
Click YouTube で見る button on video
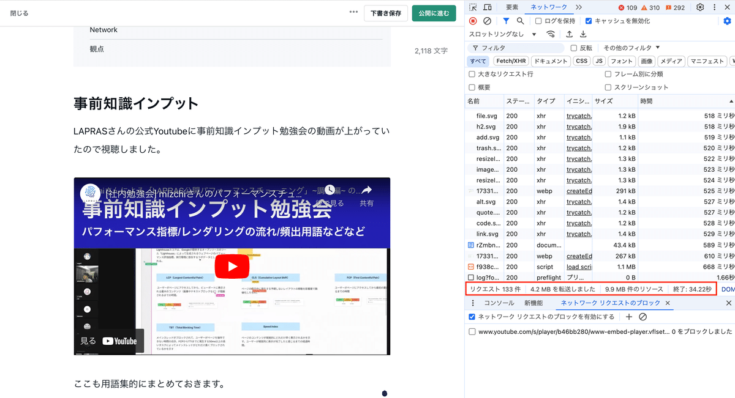point(109,341)
